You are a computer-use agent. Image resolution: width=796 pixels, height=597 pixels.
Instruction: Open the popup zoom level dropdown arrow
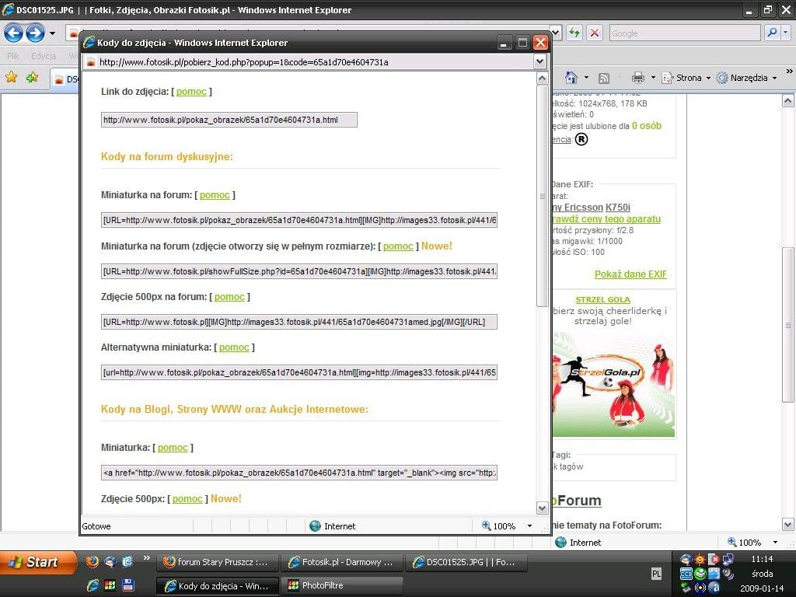pos(530,526)
